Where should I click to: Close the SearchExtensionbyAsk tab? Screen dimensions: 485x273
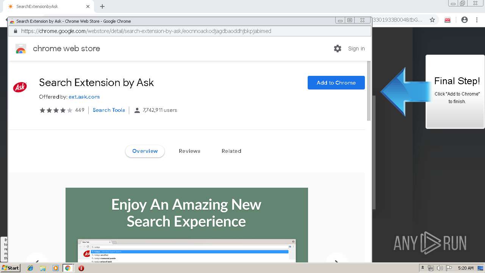[88, 6]
